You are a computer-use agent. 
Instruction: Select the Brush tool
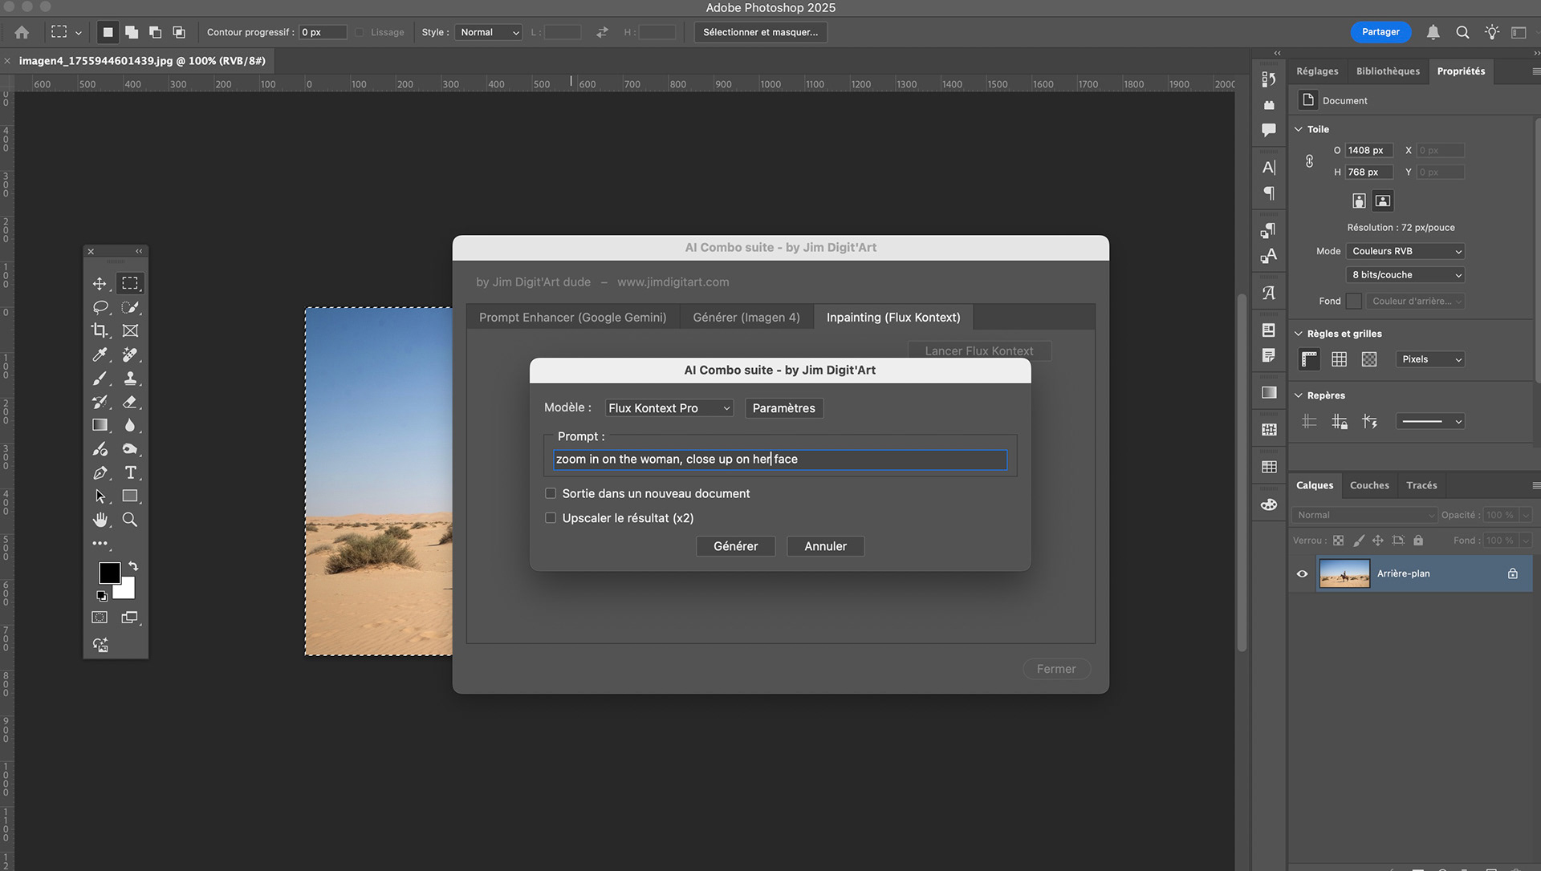point(100,379)
